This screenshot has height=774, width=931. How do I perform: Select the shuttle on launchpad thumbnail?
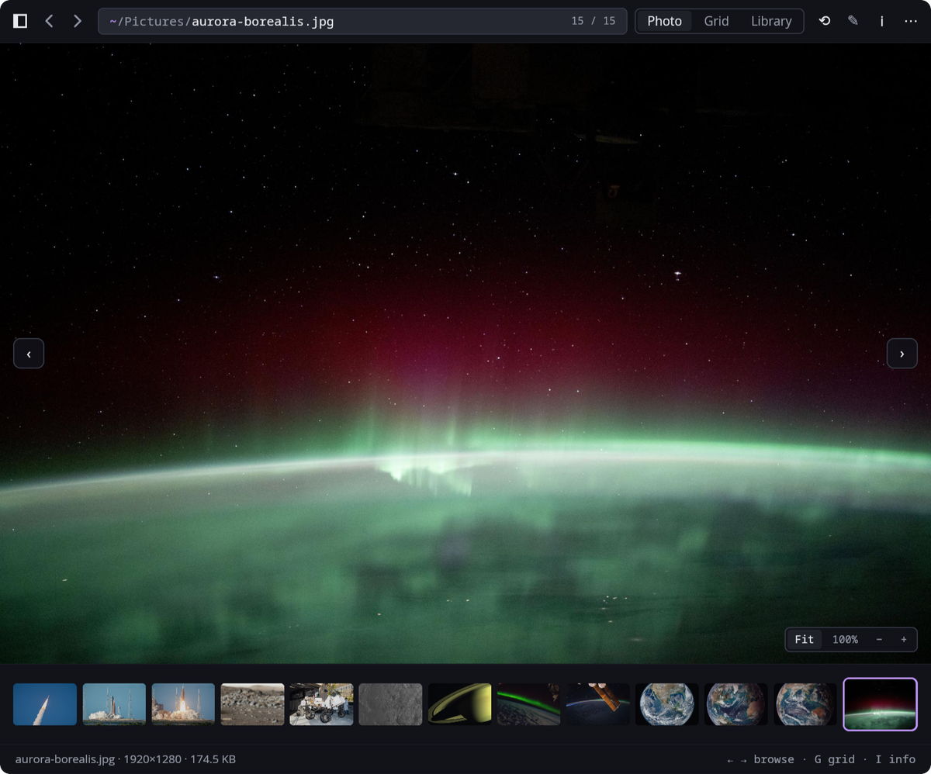tap(114, 704)
